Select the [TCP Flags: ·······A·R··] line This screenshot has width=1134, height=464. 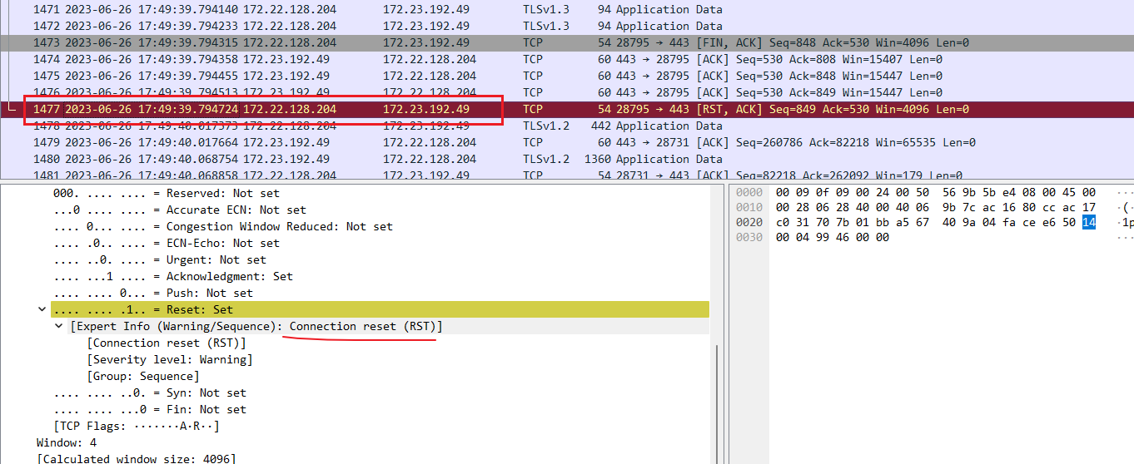(x=136, y=426)
